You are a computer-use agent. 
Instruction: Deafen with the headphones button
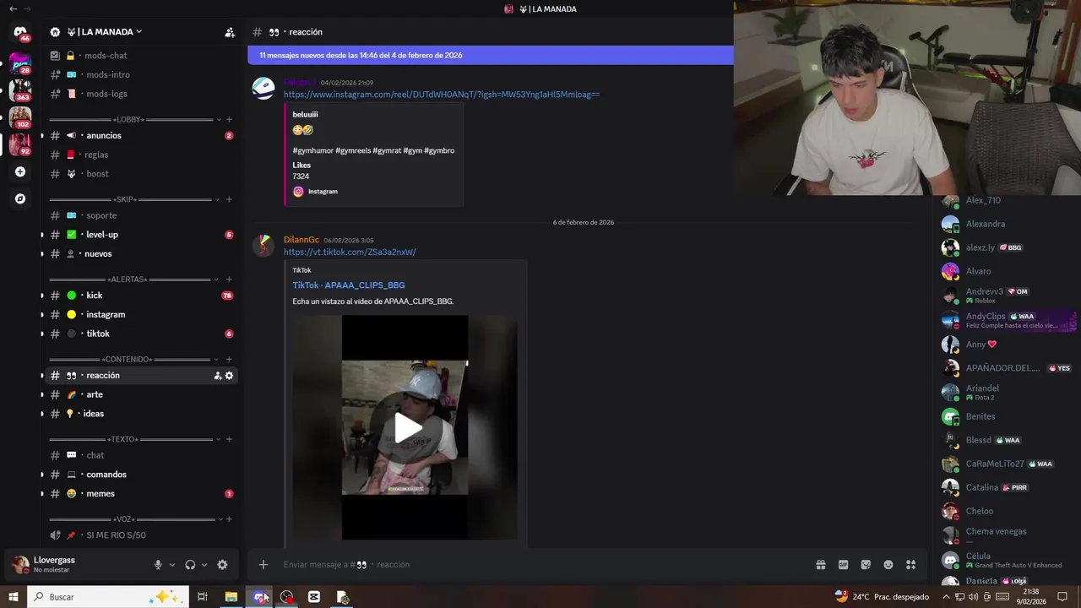[x=190, y=565]
